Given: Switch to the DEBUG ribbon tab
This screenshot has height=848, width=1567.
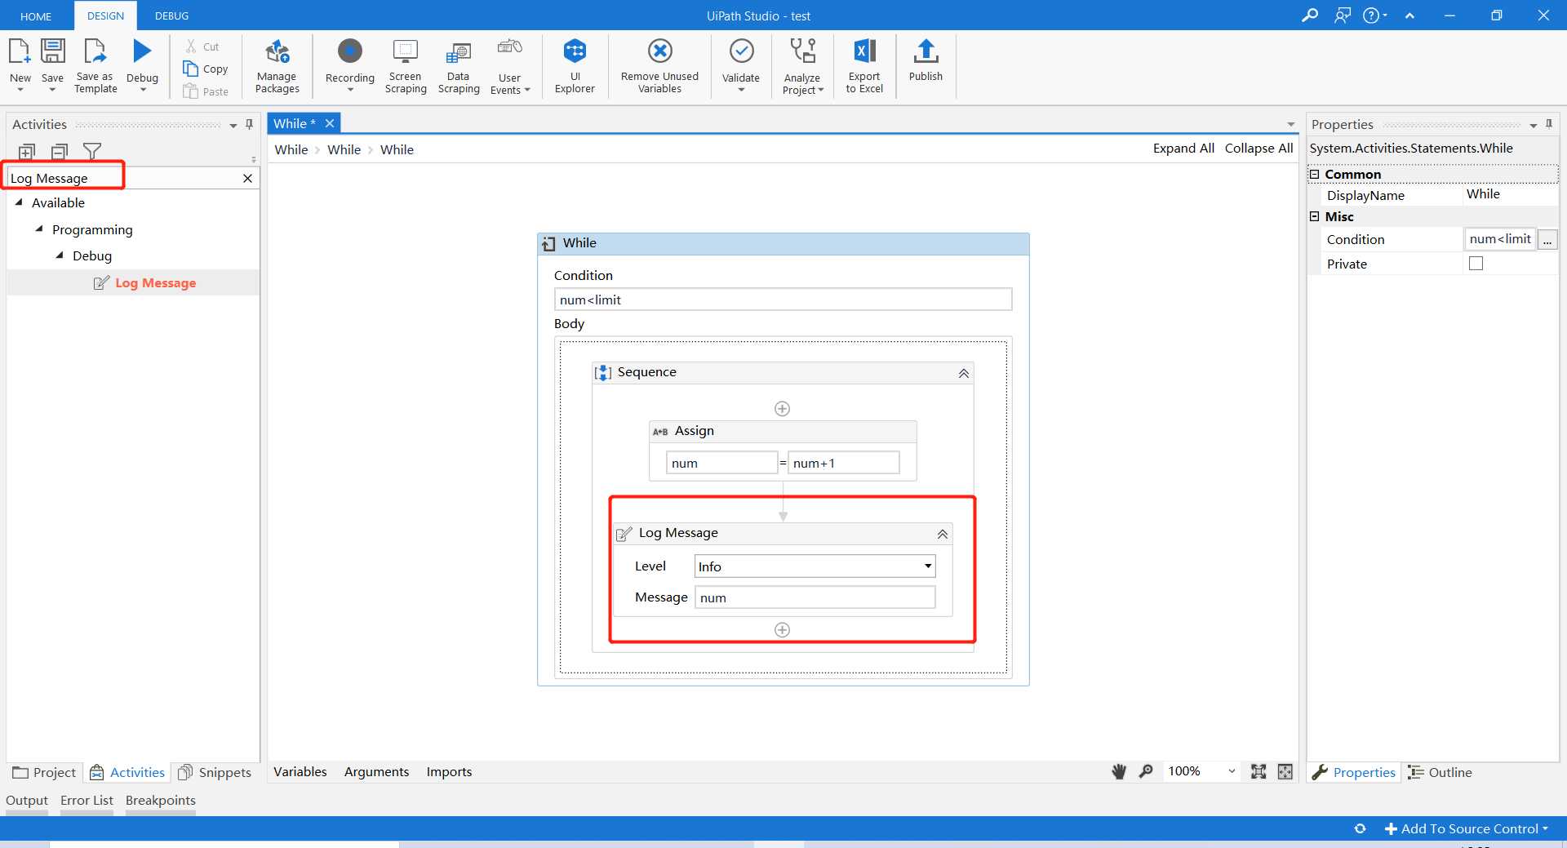Looking at the screenshot, I should [171, 16].
